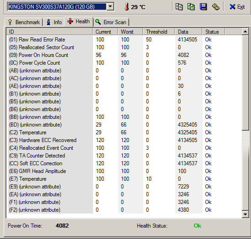Click the lightbulb icon on Benchmark tab
Viewport: 251px width, 239px height.
(10, 22)
